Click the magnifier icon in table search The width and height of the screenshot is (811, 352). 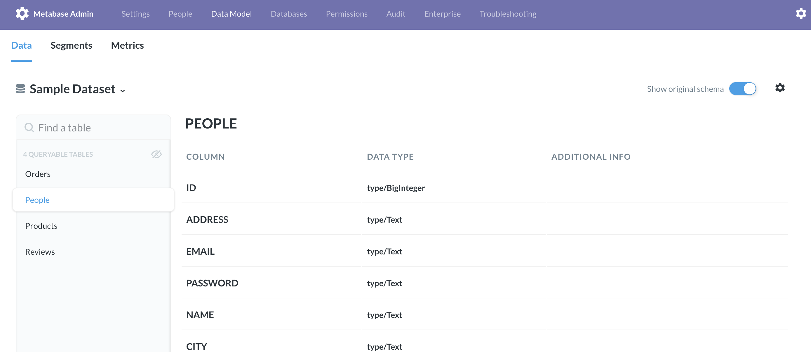click(x=29, y=128)
